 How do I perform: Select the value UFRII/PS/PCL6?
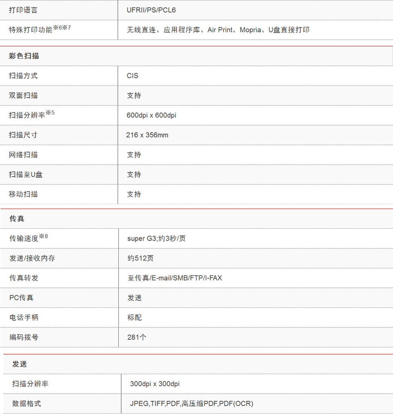coord(151,10)
